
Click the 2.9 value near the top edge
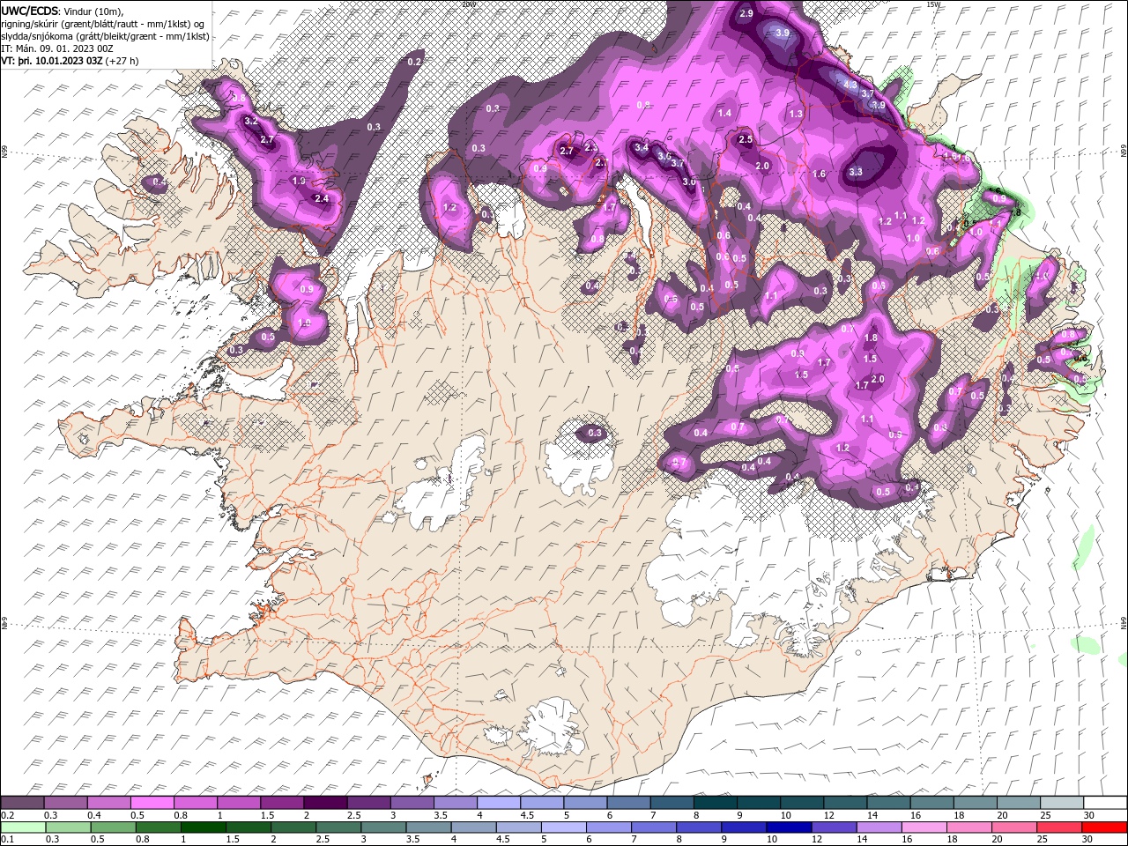pos(746,13)
